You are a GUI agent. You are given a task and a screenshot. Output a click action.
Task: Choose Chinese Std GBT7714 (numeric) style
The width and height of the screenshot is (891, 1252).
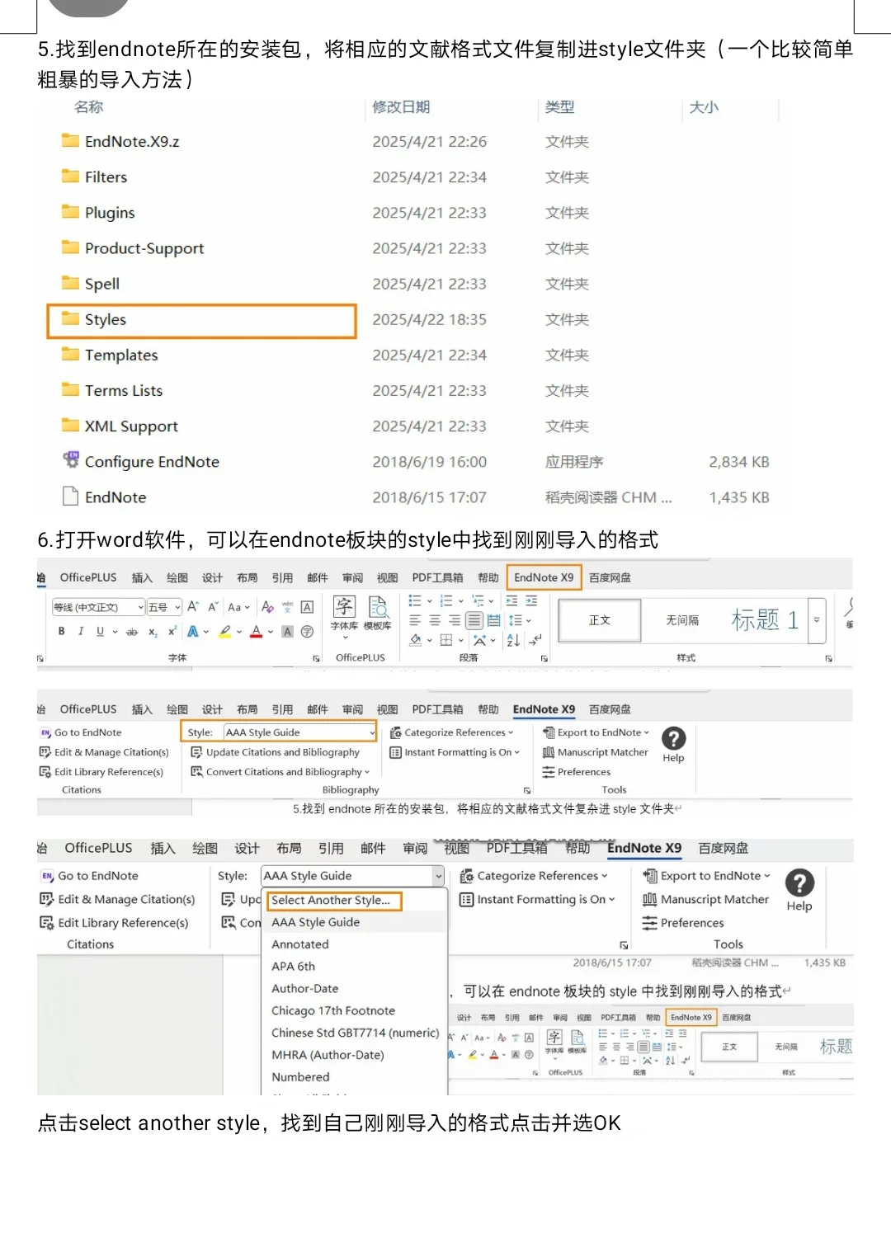click(355, 1033)
